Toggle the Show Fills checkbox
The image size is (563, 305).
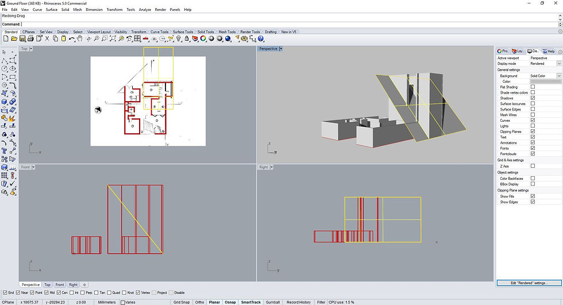pyautogui.click(x=533, y=196)
